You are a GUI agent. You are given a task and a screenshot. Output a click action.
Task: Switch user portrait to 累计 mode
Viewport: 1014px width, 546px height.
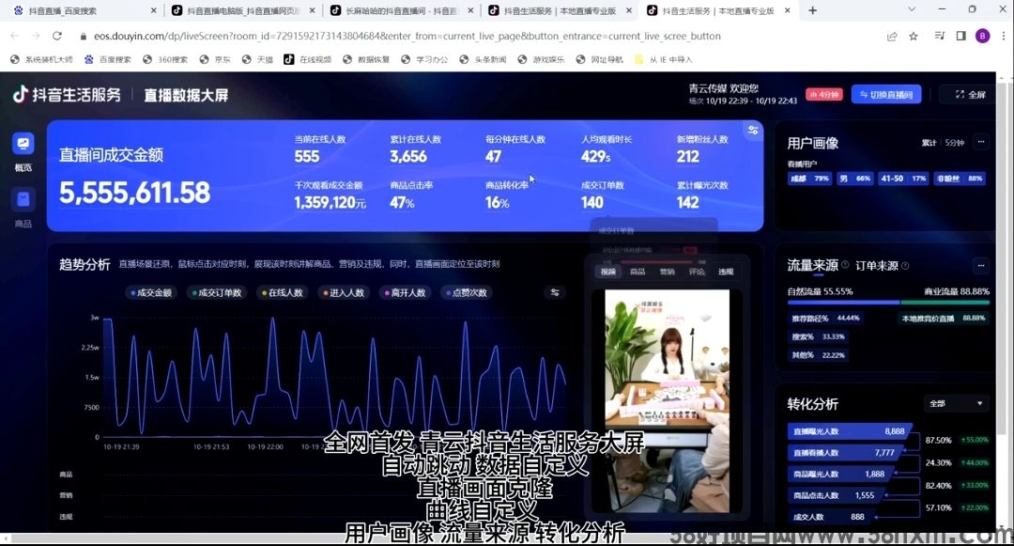pyautogui.click(x=929, y=143)
